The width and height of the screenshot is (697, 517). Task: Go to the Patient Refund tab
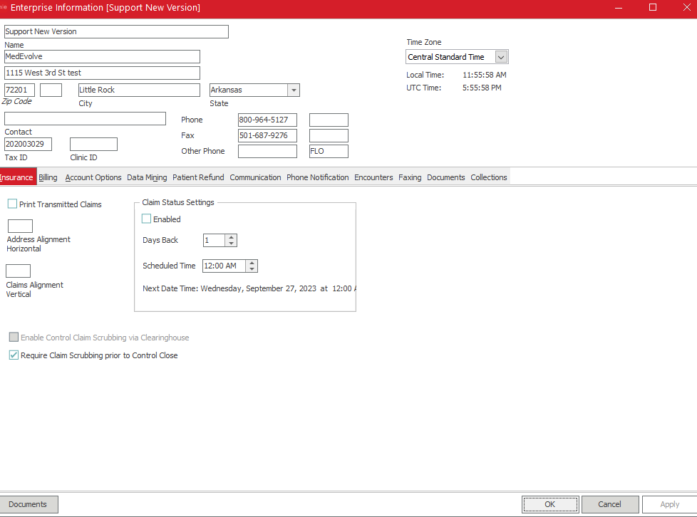[x=198, y=177]
